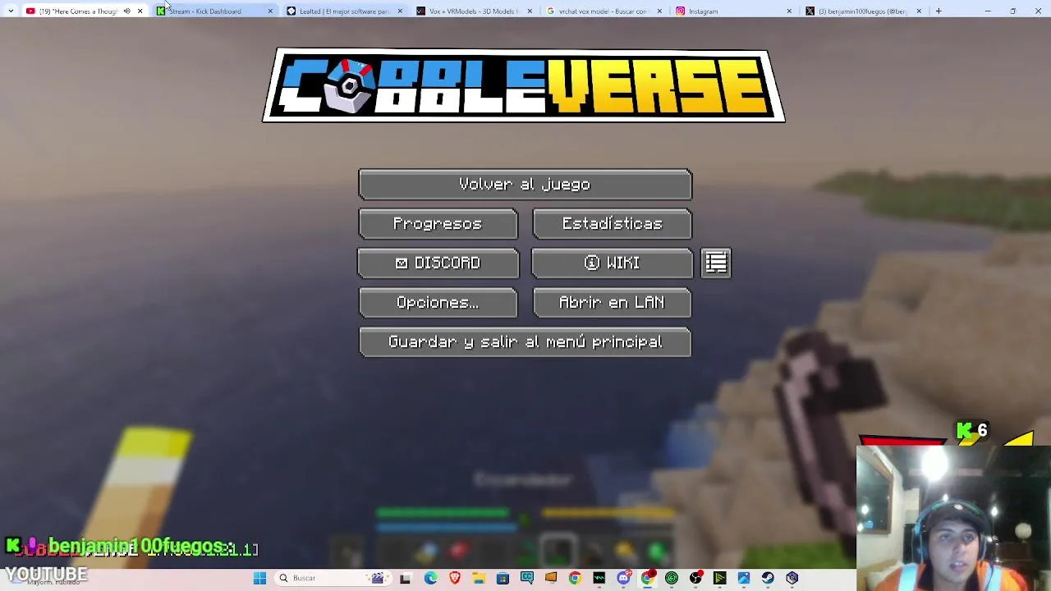
Task: Mute the YouTube tab via its speaker icon
Action: (126, 11)
